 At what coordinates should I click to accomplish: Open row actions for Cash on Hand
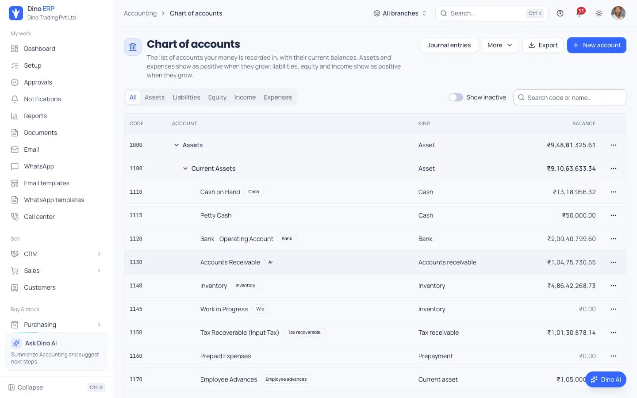click(x=614, y=192)
